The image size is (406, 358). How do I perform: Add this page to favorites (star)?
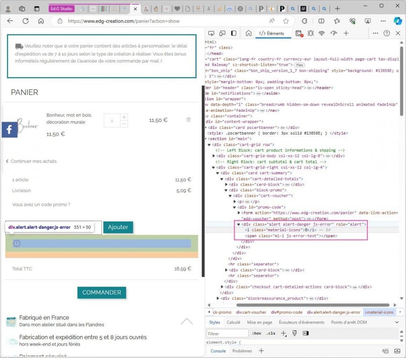coord(285,21)
